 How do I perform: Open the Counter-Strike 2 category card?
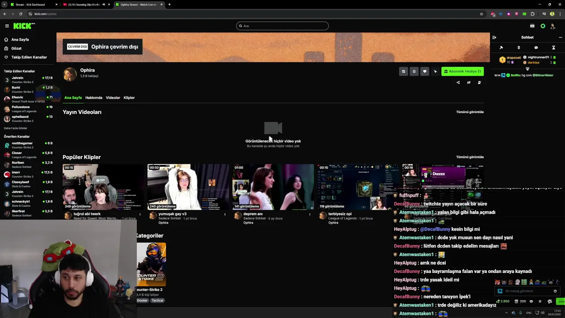tap(151, 264)
